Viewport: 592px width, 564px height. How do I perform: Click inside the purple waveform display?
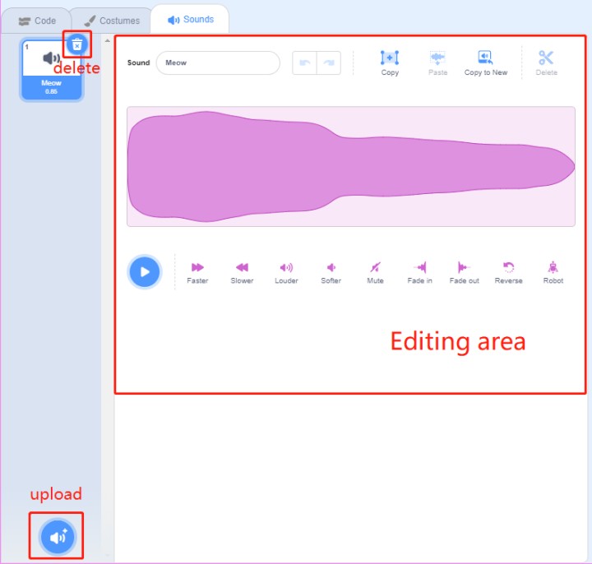351,166
